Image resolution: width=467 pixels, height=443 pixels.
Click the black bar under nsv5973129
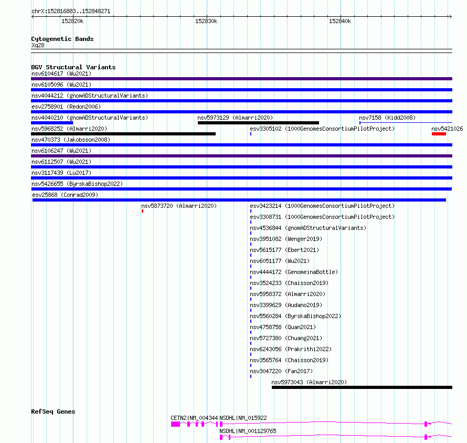pos(258,123)
